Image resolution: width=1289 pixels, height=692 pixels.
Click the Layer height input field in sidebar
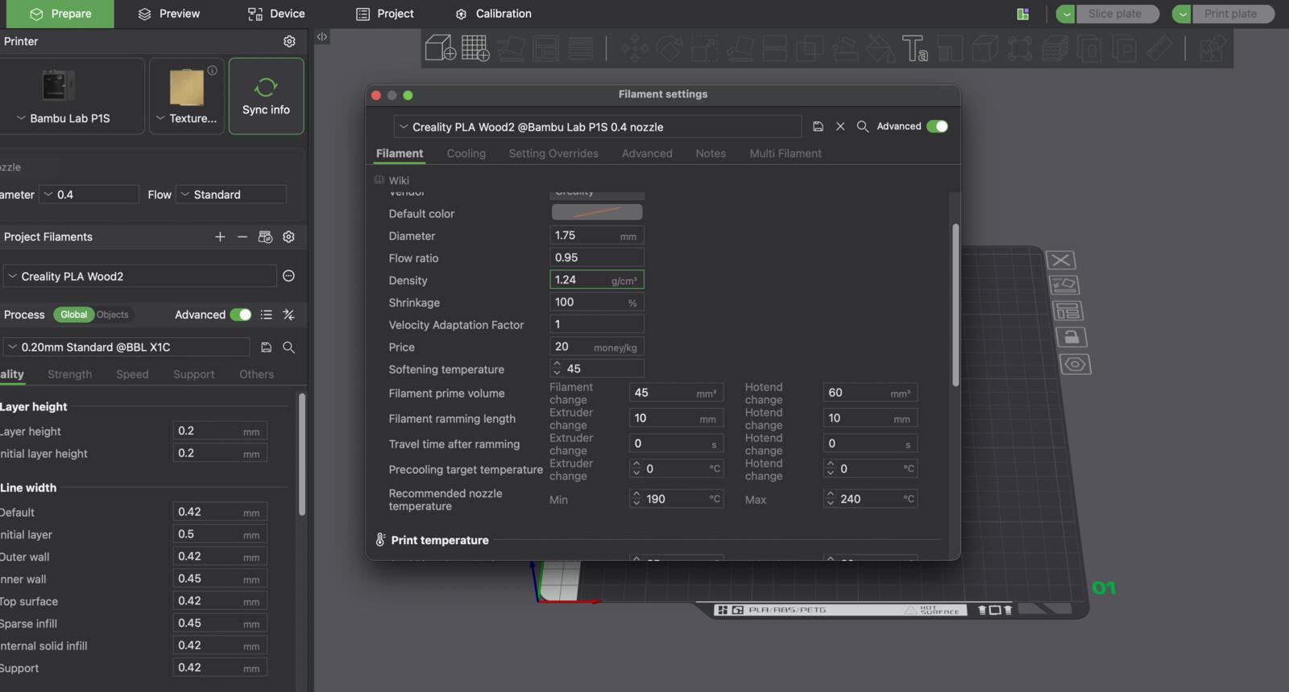[220, 431]
